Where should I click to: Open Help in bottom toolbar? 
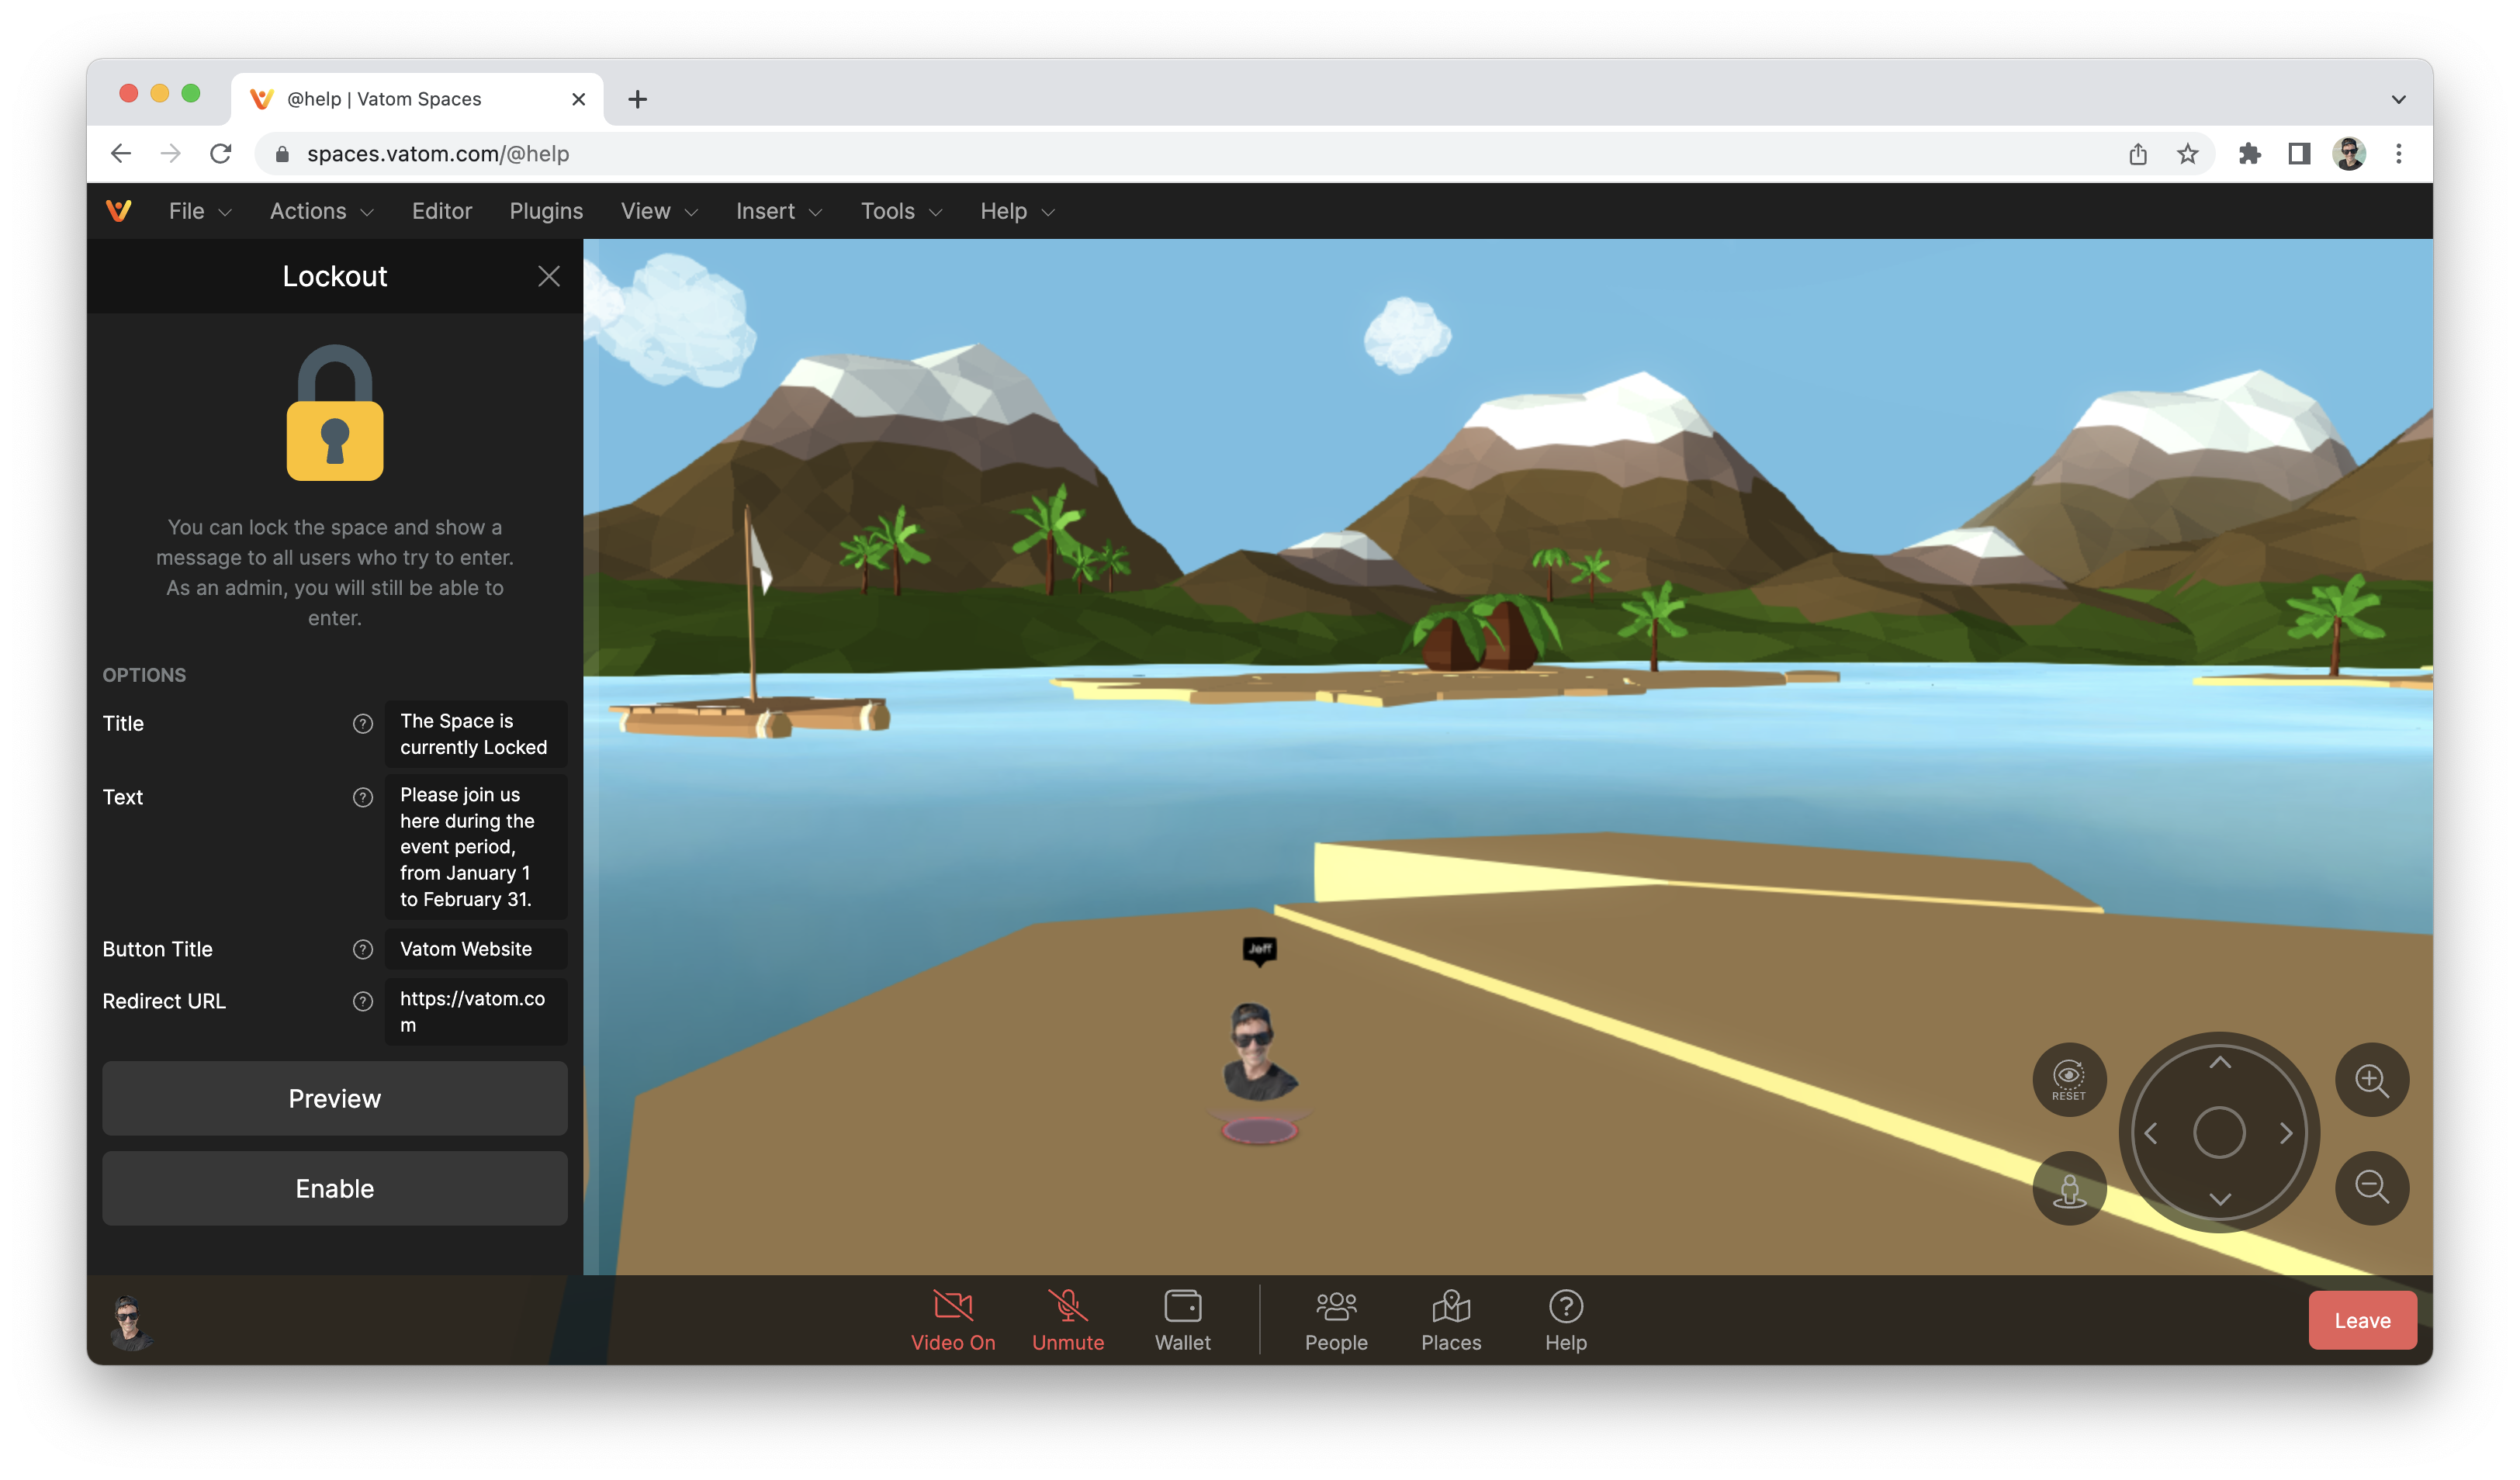1566,1320
